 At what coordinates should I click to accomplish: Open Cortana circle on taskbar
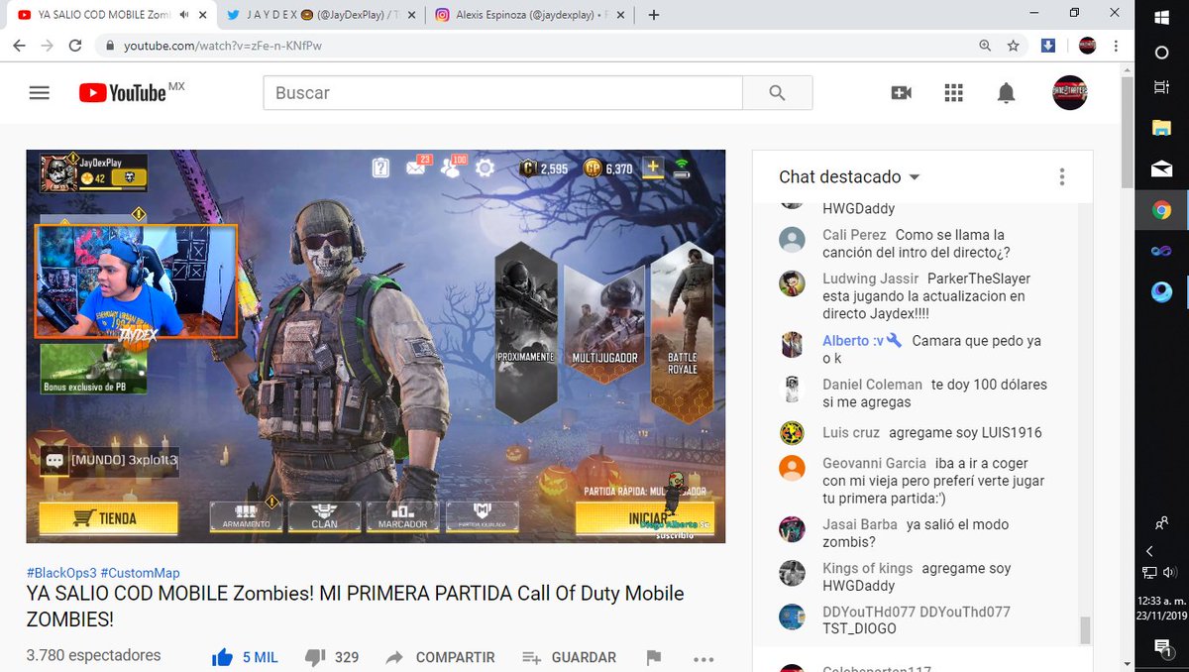[1161, 52]
